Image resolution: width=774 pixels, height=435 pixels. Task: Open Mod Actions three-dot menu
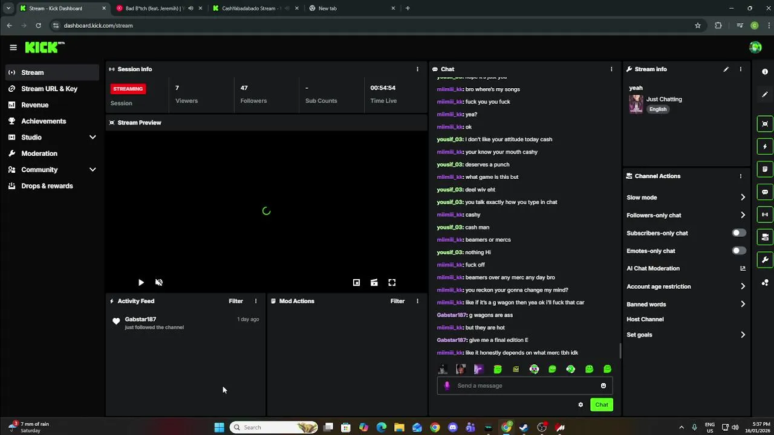point(417,301)
